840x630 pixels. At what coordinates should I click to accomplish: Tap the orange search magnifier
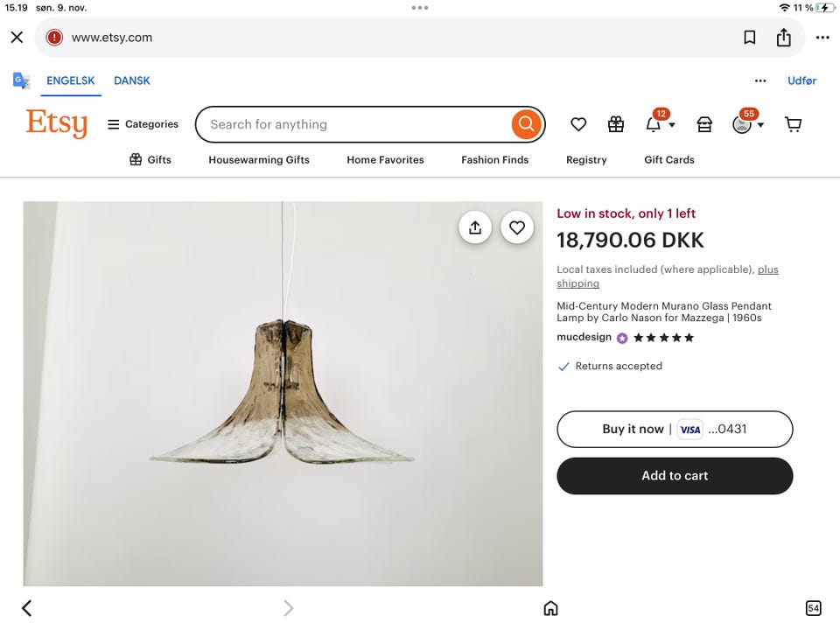525,123
